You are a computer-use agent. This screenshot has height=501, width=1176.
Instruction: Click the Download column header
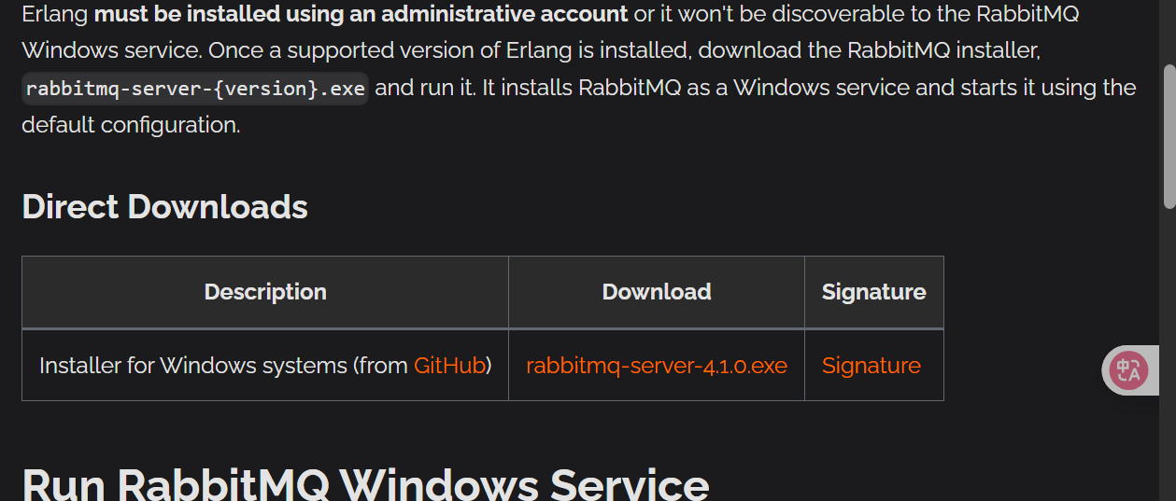coord(657,292)
